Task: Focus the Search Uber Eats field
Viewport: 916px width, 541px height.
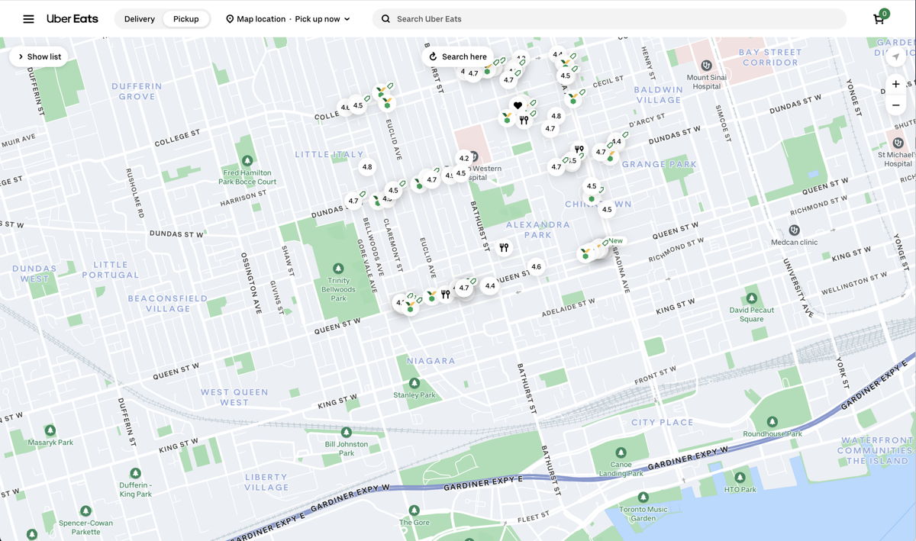Action: [x=609, y=19]
